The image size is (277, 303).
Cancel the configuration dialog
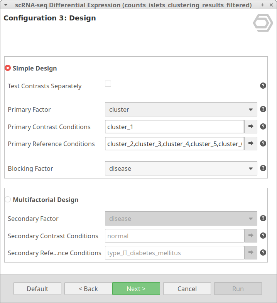187,289
